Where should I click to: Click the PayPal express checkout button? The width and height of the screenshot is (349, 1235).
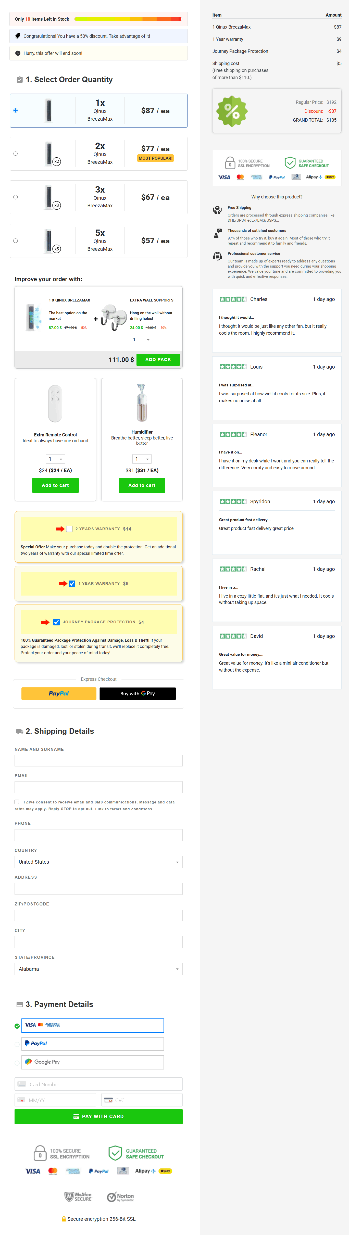click(59, 693)
